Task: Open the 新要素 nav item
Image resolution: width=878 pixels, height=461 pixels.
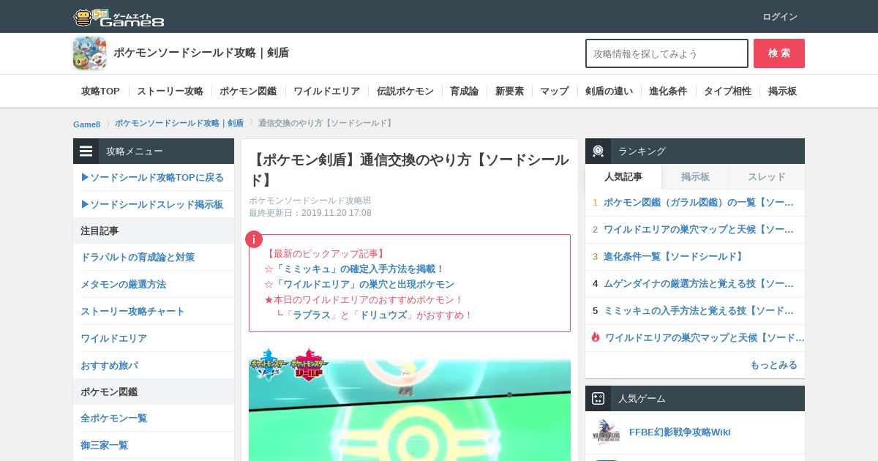Action: coord(509,91)
